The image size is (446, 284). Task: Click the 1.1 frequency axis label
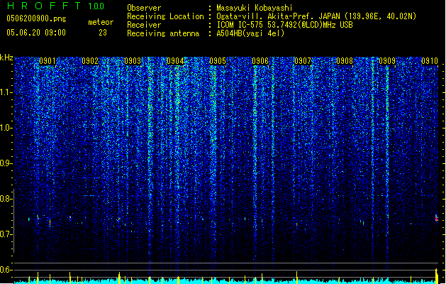click(x=6, y=92)
